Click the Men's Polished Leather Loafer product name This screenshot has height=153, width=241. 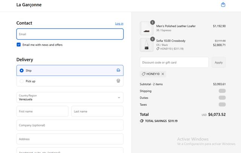[x=176, y=26]
